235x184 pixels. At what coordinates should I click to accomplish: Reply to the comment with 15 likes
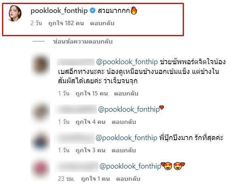[x=126, y=93]
